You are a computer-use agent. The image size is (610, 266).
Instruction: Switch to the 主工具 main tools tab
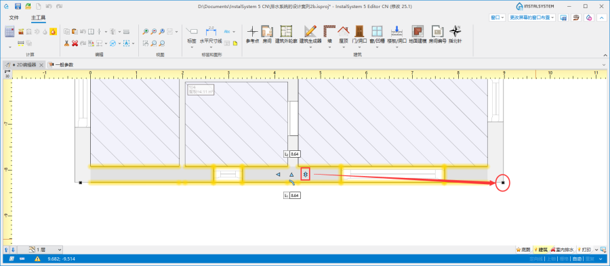point(38,18)
